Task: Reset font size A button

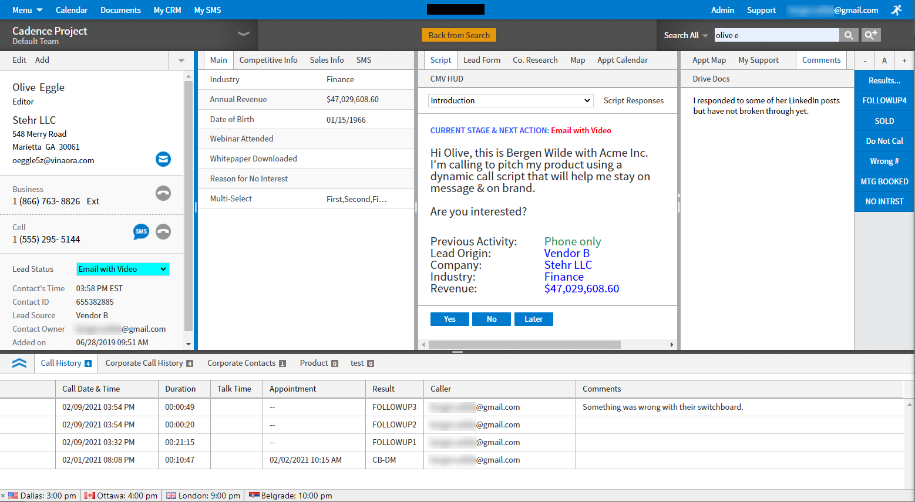Action: 884,60
